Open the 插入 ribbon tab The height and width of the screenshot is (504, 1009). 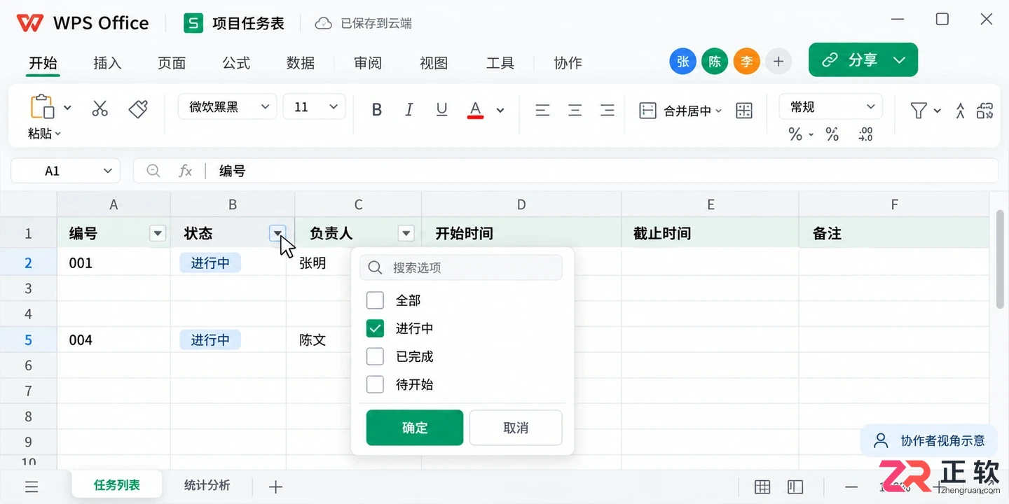tap(107, 63)
